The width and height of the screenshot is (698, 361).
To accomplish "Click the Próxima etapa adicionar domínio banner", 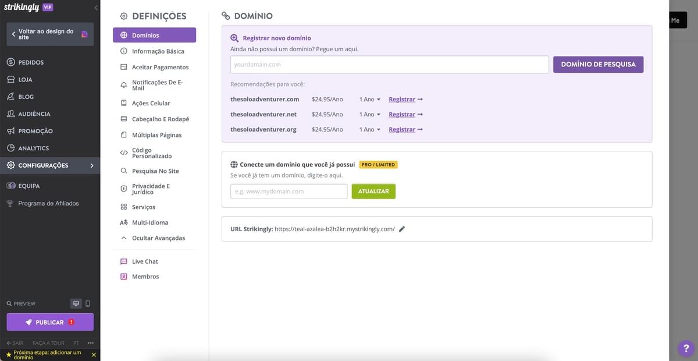I will tap(47, 355).
